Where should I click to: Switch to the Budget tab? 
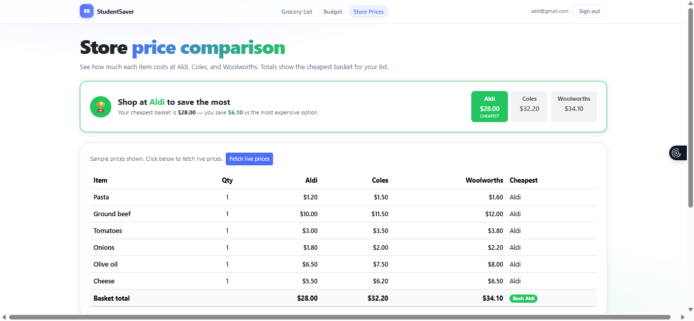click(333, 12)
